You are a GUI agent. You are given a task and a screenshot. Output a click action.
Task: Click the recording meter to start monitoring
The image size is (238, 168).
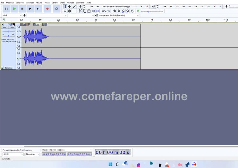[x=117, y=7]
